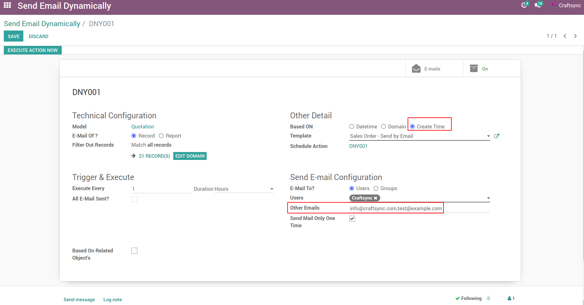The image size is (584, 305).
Task: Open the apps grid menu icon
Action: [7, 5]
